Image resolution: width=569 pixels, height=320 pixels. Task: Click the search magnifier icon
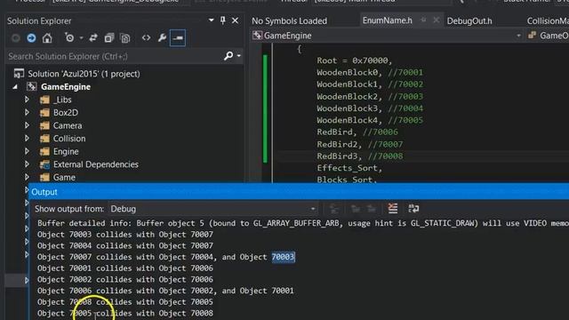pyautogui.click(x=228, y=56)
